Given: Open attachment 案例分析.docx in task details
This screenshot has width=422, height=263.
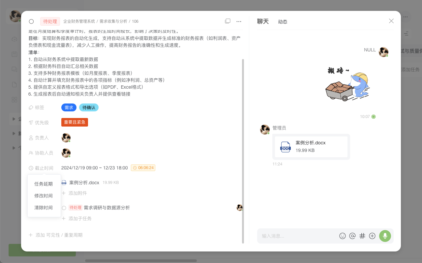Looking at the screenshot, I should [84, 183].
